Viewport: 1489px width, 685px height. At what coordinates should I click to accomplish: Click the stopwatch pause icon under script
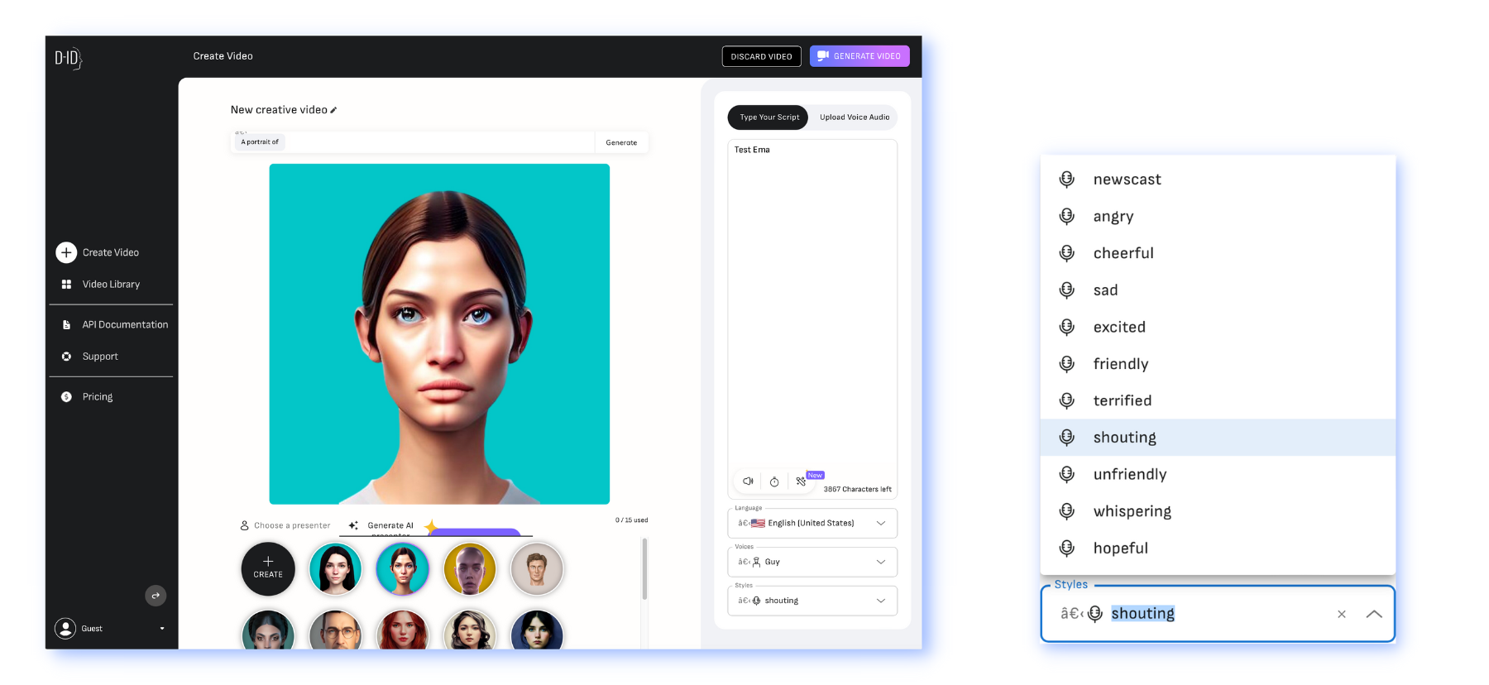[x=774, y=481]
